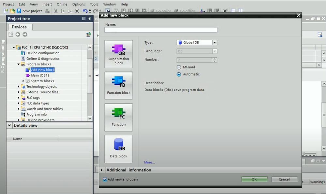Open the Online menu
Image resolution: width=326 pixels, height=194 pixels.
tap(62, 4)
